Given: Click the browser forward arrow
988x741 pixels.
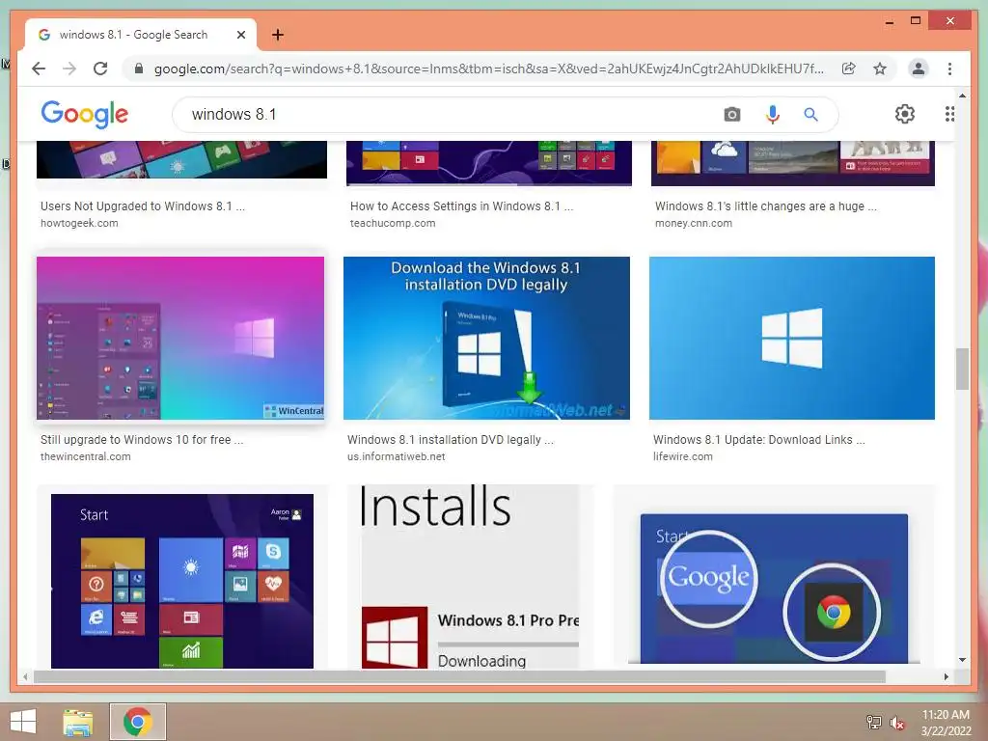Looking at the screenshot, I should pyautogui.click(x=69, y=69).
